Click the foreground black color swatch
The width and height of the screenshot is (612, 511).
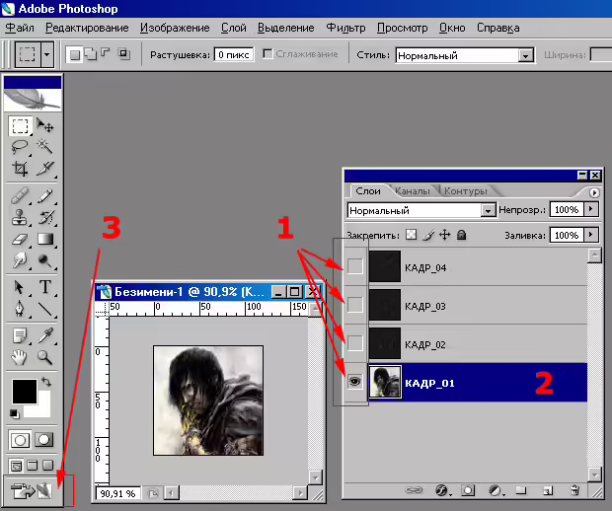[x=25, y=392]
